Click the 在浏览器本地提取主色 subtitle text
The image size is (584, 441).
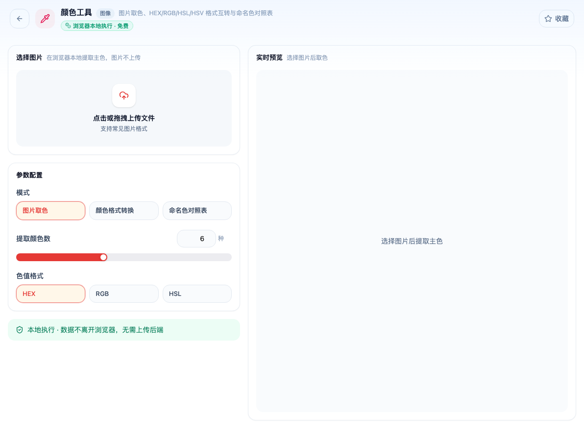[x=94, y=58]
